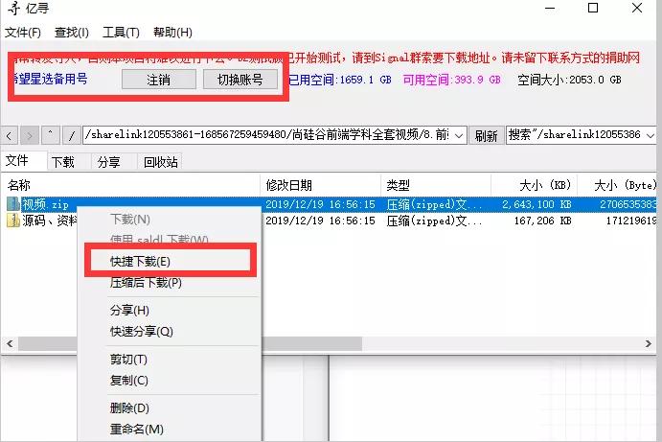
Task: Click the 源码、资料 archive file icon
Action: tap(13, 221)
